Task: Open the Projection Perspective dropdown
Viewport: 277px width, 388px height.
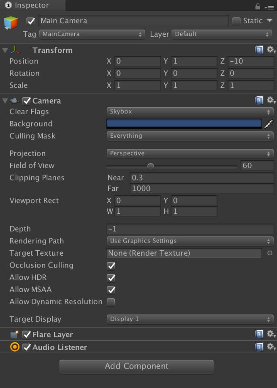Action: pos(190,153)
